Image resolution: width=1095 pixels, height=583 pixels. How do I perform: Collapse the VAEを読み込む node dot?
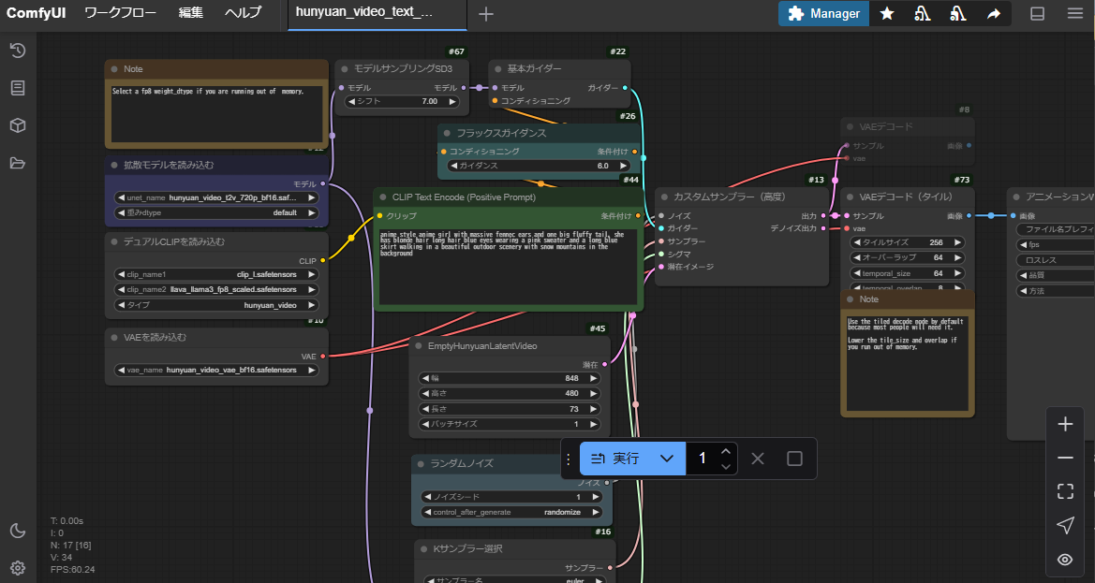pos(114,338)
